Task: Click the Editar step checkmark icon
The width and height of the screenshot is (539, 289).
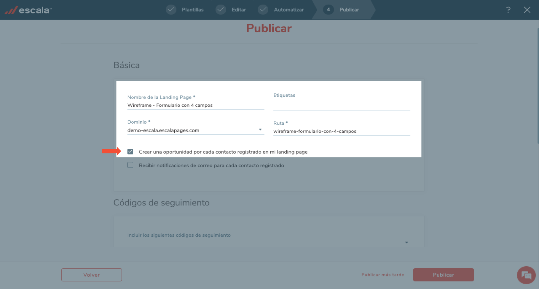Action: pyautogui.click(x=221, y=10)
